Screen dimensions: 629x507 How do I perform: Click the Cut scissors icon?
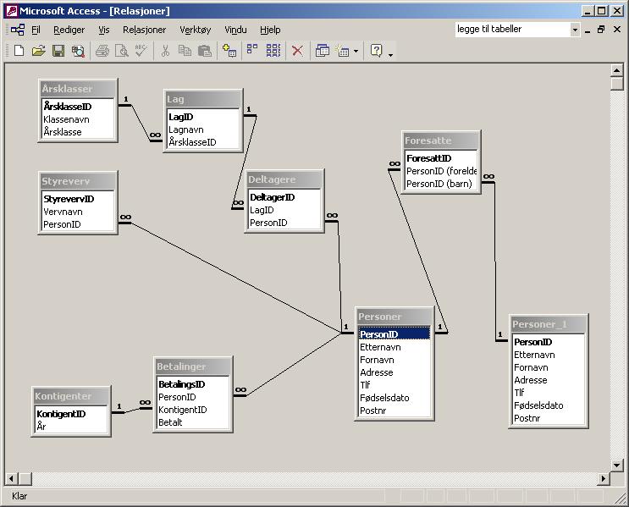(x=165, y=51)
